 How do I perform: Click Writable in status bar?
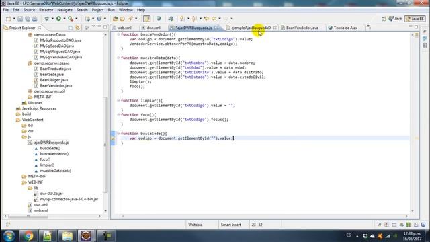coord(196,225)
